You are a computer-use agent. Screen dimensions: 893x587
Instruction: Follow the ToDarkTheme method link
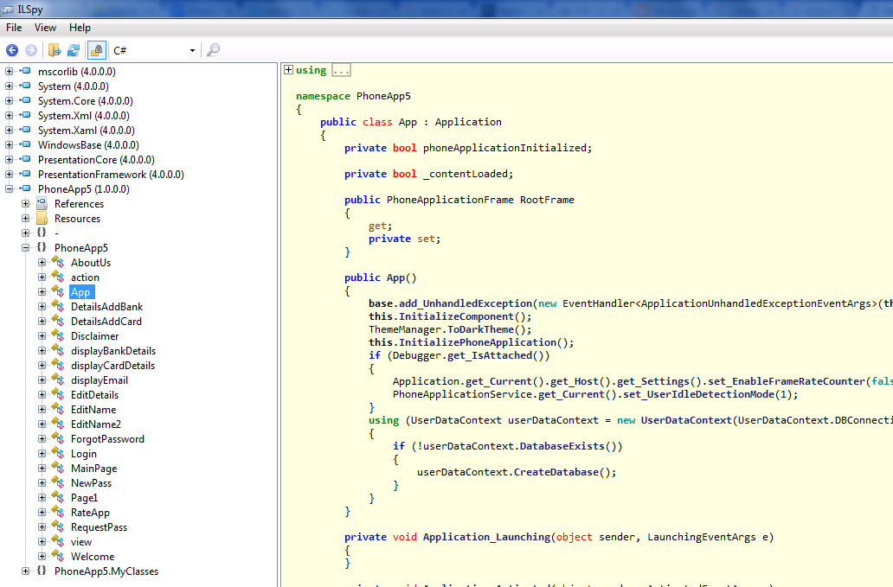(480, 329)
